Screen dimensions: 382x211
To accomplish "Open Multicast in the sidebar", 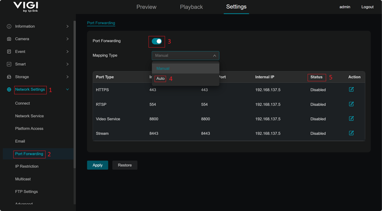I will [23, 179].
